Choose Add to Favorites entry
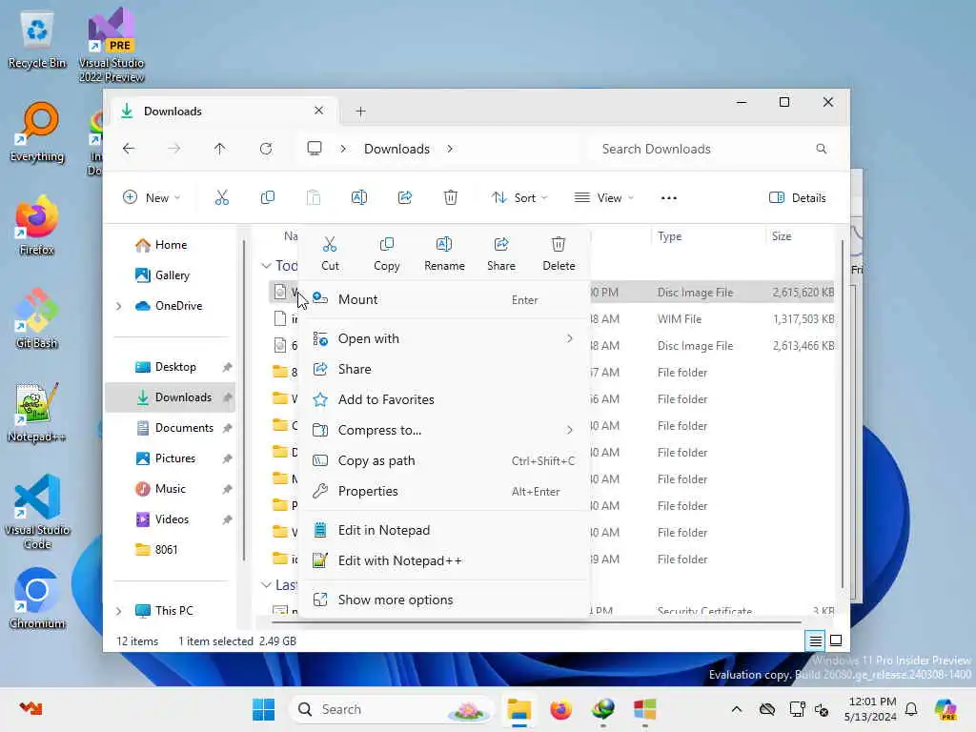 [x=444, y=399]
